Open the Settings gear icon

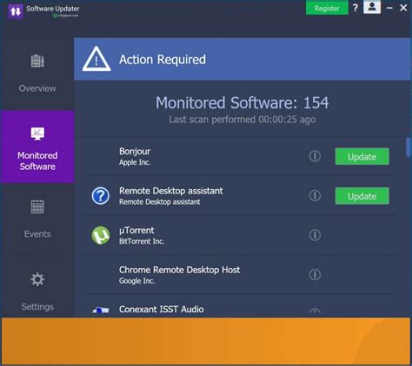tap(37, 279)
